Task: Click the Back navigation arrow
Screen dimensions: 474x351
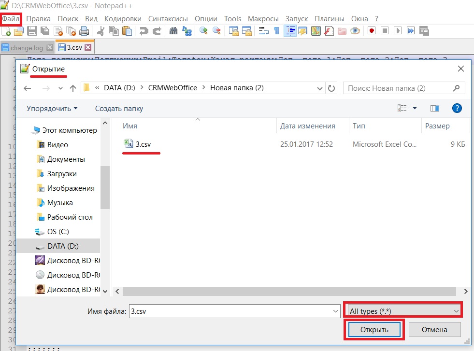Action: tap(28, 88)
